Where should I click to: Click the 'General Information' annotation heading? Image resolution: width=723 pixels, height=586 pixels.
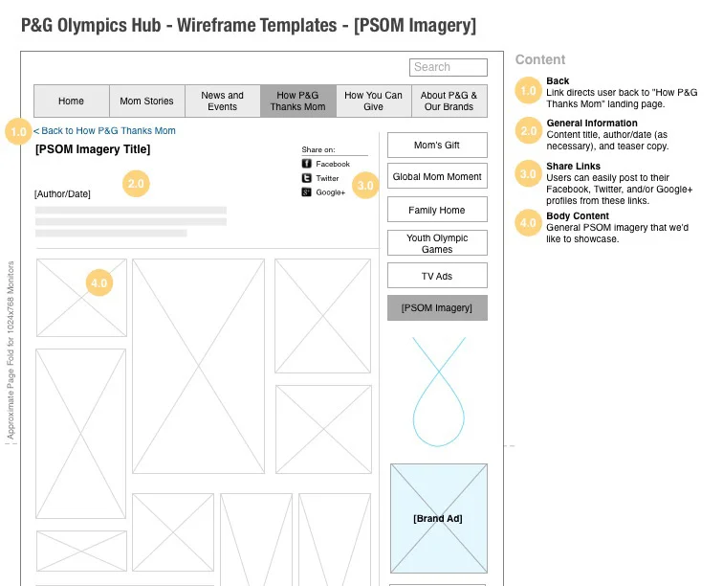[x=592, y=124]
